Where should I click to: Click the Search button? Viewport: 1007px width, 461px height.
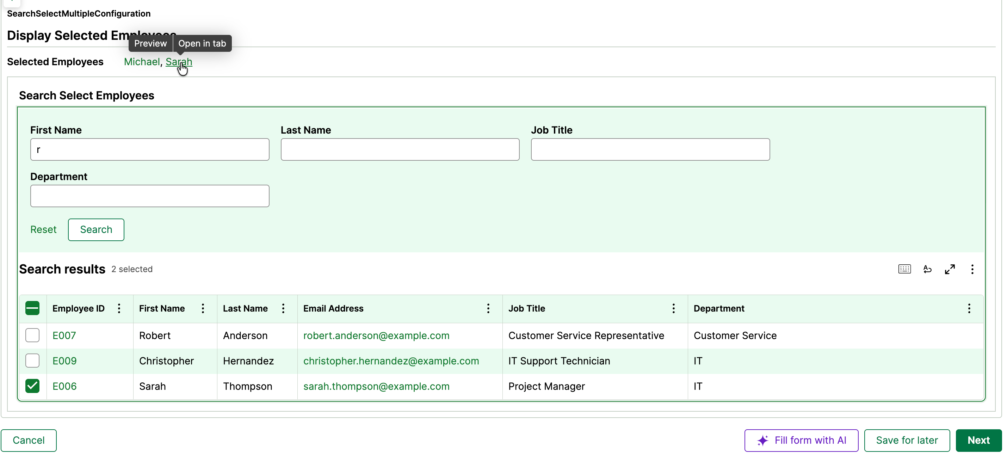pyautogui.click(x=96, y=229)
